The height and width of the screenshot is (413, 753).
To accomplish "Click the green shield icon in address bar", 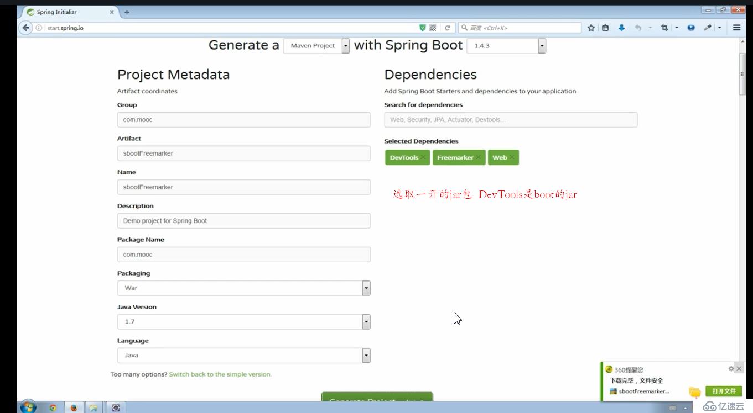I will tap(423, 28).
